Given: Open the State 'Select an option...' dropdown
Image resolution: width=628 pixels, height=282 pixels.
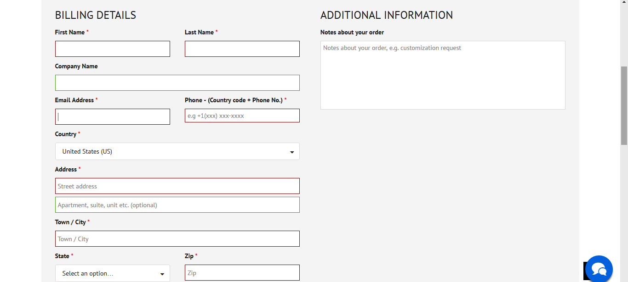Looking at the screenshot, I should [x=112, y=273].
